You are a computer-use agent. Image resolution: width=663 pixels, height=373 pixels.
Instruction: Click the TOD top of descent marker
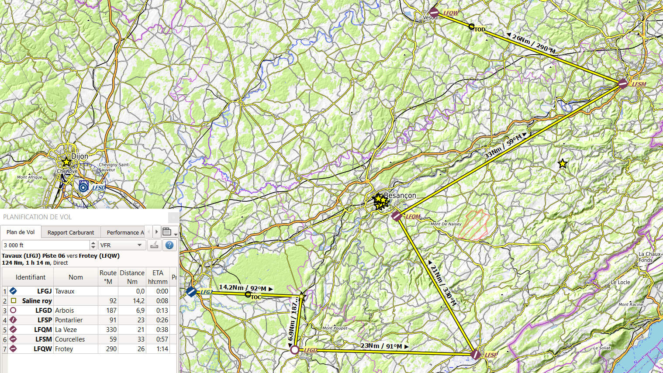pos(471,27)
